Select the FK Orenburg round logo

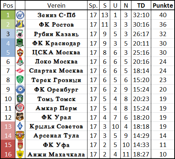(x=20, y=89)
